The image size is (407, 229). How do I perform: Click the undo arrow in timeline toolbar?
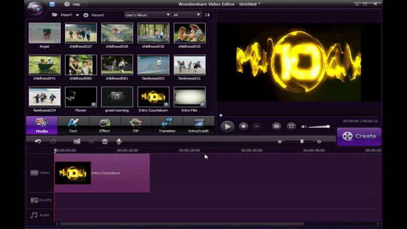point(38,141)
